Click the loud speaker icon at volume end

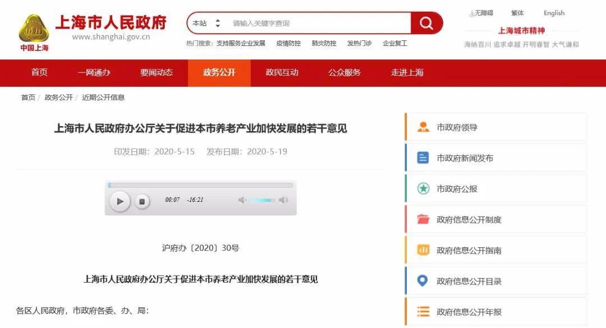[284, 200]
